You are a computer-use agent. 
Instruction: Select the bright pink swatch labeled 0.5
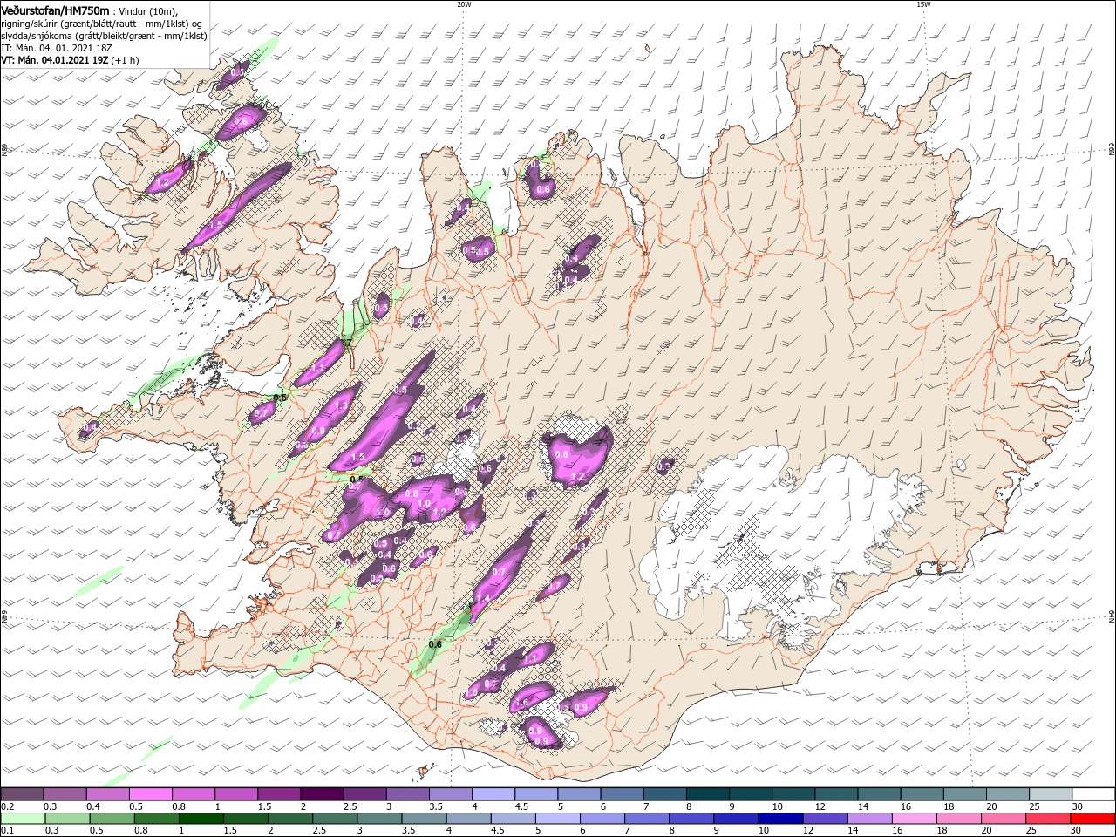[150, 794]
